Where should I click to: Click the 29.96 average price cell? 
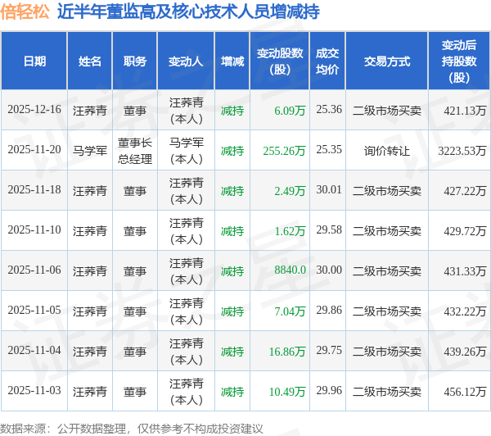[329, 391]
